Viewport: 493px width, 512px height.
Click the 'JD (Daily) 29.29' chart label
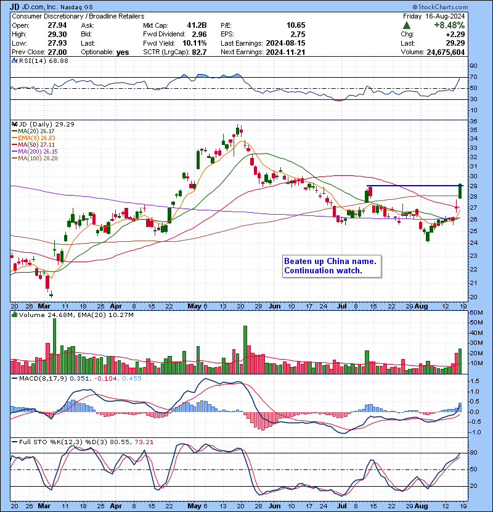coord(47,124)
